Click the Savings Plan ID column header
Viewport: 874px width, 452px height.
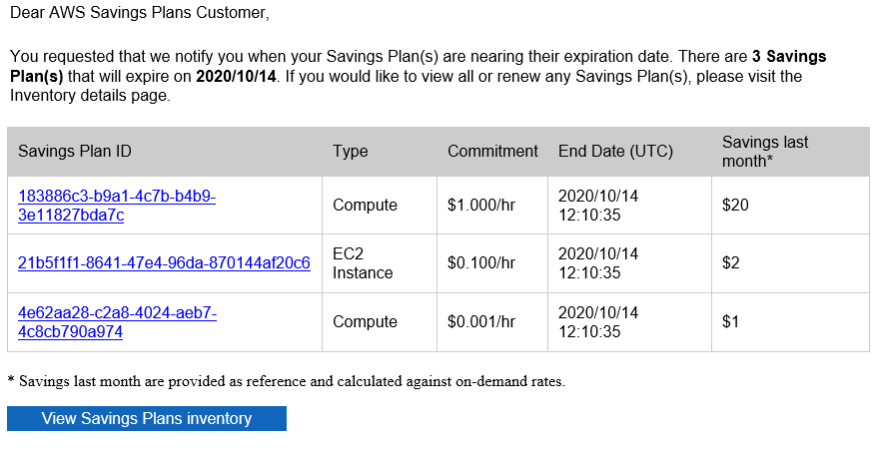(75, 152)
